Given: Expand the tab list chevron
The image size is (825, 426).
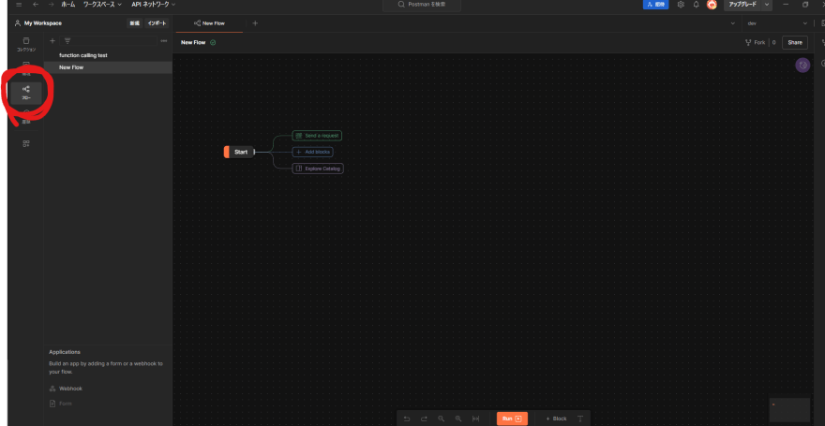Looking at the screenshot, I should (x=733, y=23).
